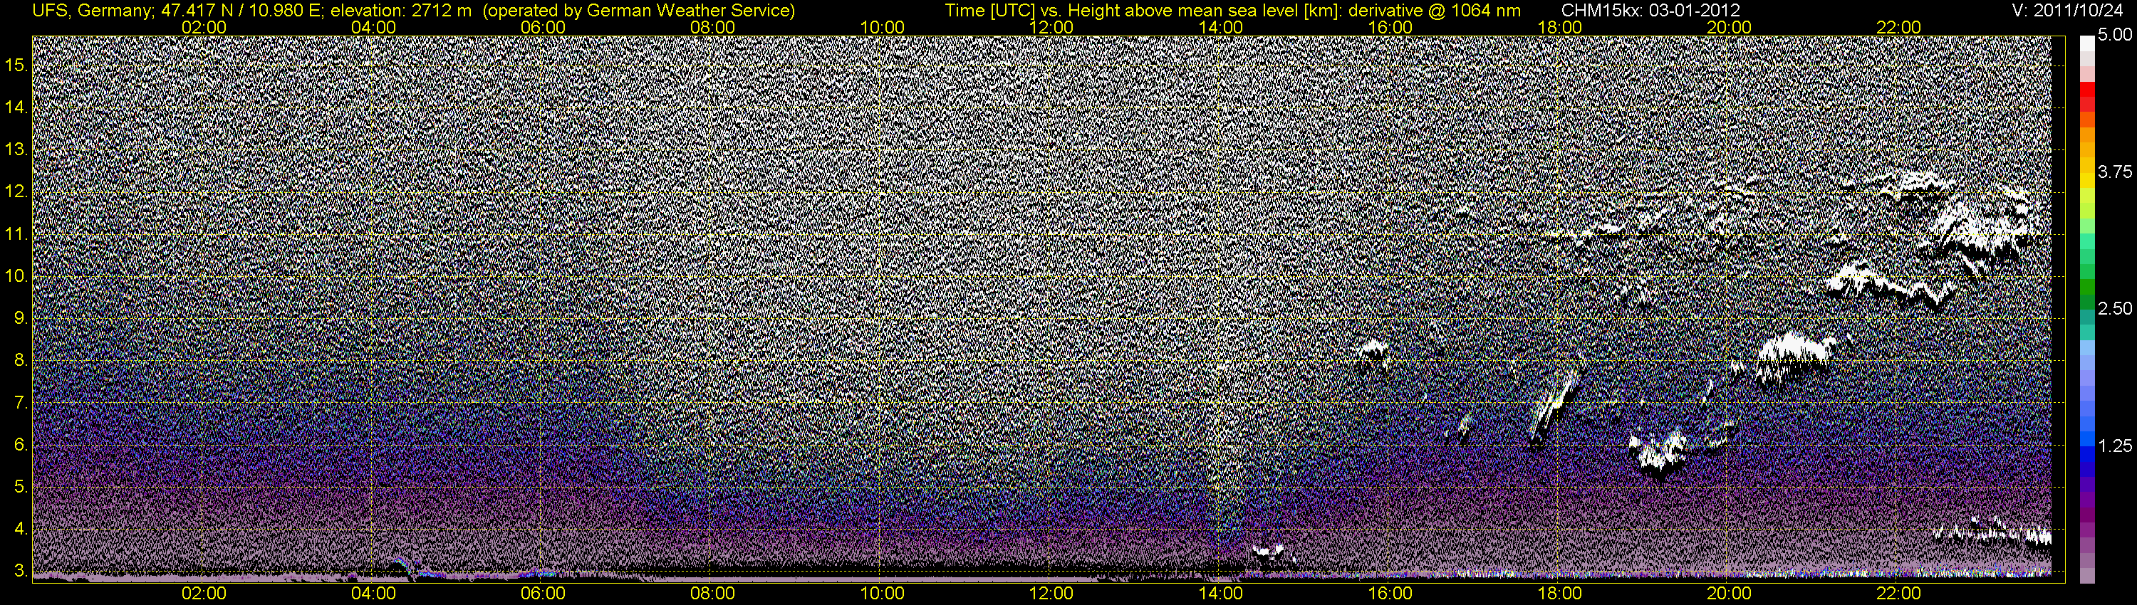Click height label '7.' on the y-axis
Image resolution: width=2137 pixels, height=605 pixels.
pos(21,403)
